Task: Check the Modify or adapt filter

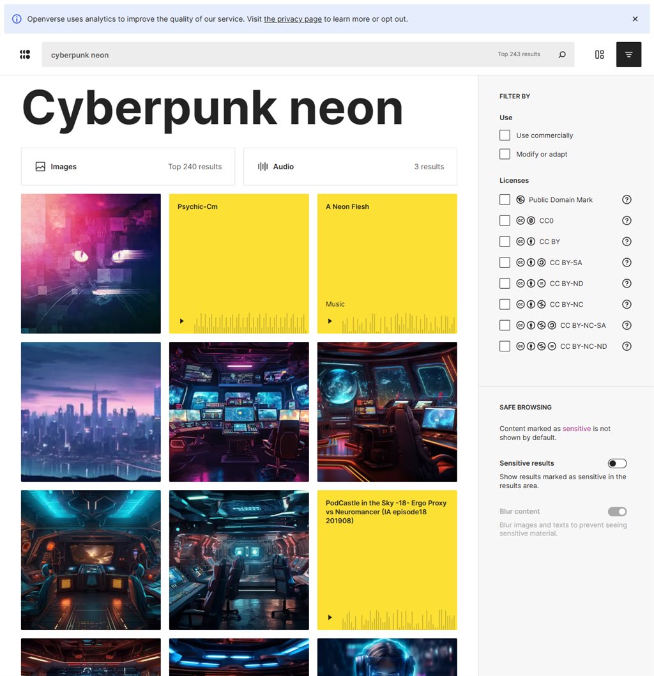Action: click(x=505, y=154)
